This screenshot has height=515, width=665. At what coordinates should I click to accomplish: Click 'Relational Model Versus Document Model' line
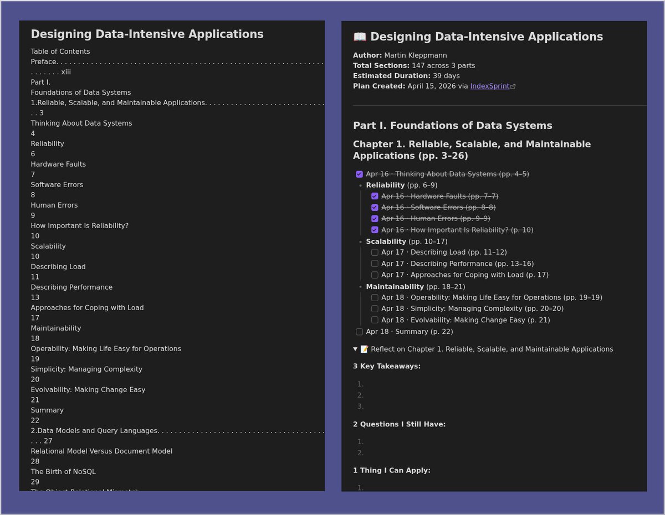101,451
